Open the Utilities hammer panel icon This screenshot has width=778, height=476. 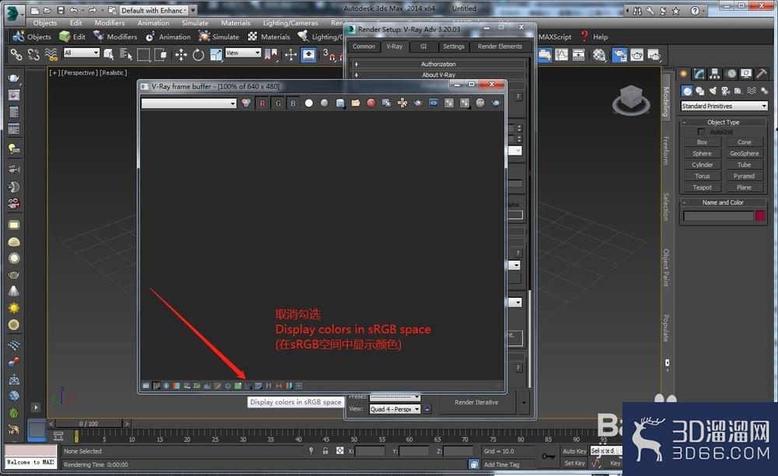click(x=762, y=74)
